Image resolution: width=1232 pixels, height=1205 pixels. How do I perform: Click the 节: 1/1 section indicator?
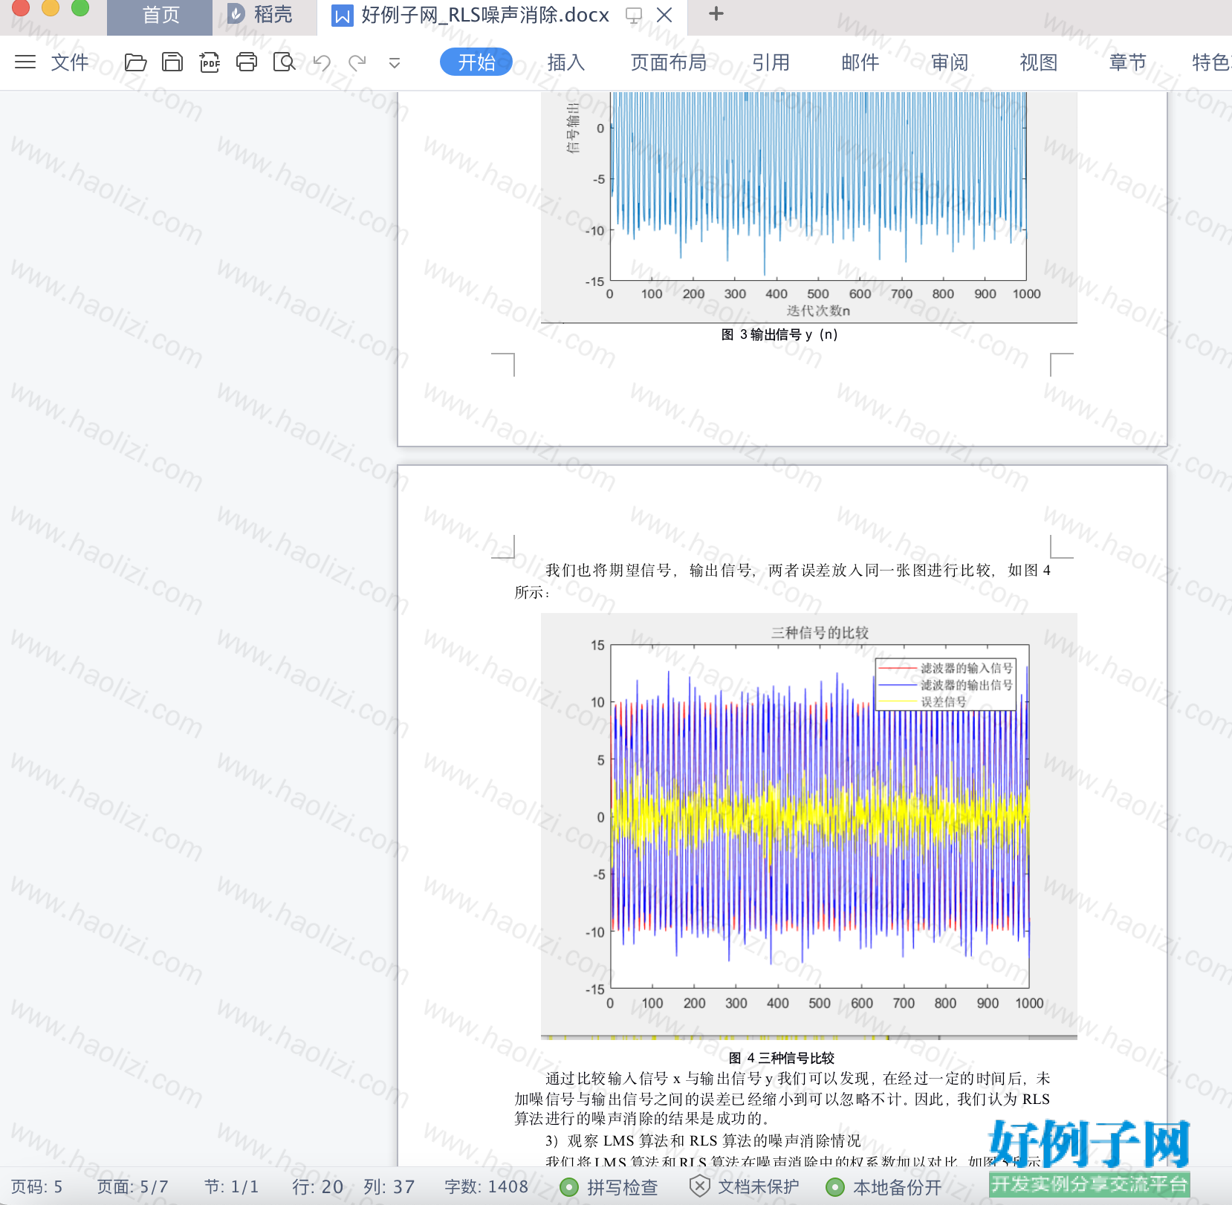pyautogui.click(x=231, y=1187)
